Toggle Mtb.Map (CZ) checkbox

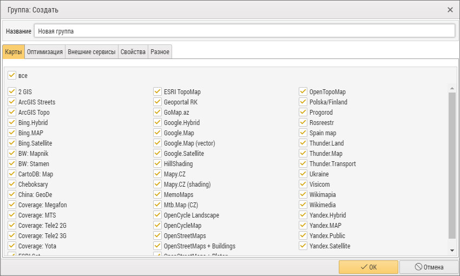point(157,205)
